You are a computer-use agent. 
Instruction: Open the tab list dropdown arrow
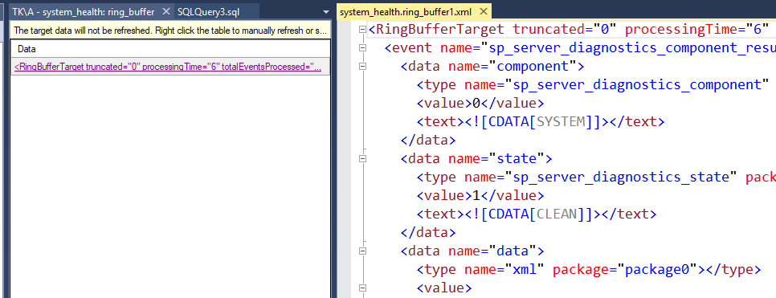pos(325,12)
